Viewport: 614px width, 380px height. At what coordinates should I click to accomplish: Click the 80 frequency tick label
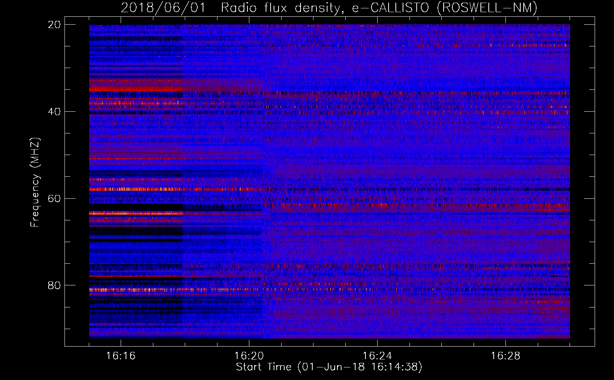(54, 285)
